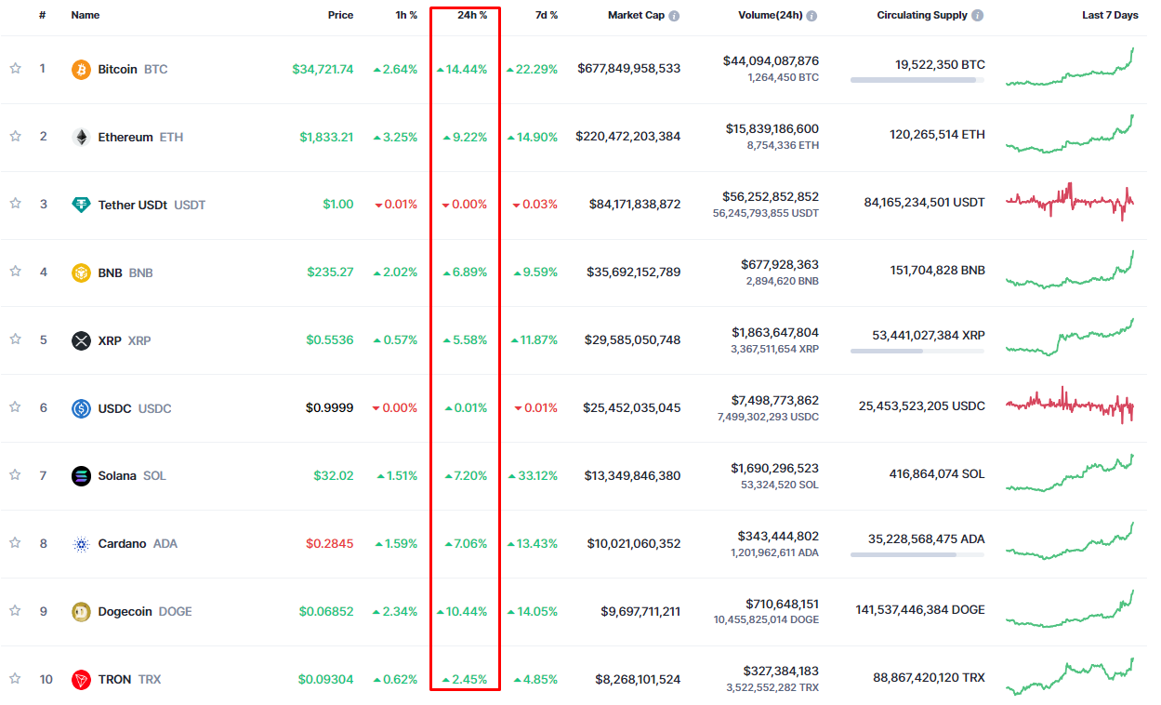This screenshot has width=1161, height=705.
Task: Click Solana 7d change 33.12%
Action: tap(533, 476)
